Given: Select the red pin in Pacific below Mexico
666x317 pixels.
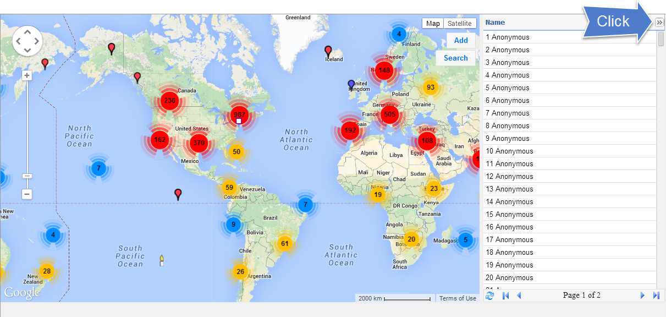Looking at the screenshot, I should coord(178,194).
